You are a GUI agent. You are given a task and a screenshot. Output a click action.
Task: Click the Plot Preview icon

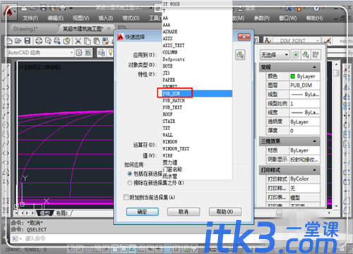(48, 41)
